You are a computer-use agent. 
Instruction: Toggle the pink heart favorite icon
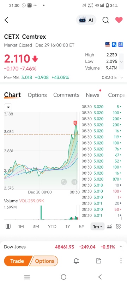tap(119, 20)
